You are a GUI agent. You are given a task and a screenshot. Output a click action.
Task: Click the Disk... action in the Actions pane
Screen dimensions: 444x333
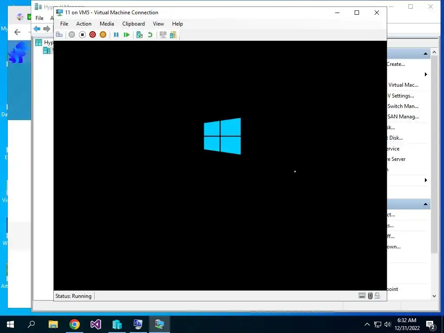[395, 138]
